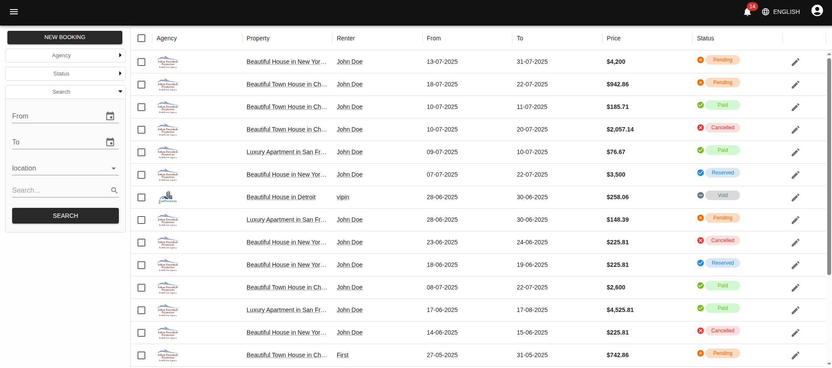Check the 09-07-2025 booking row

pos(141,152)
